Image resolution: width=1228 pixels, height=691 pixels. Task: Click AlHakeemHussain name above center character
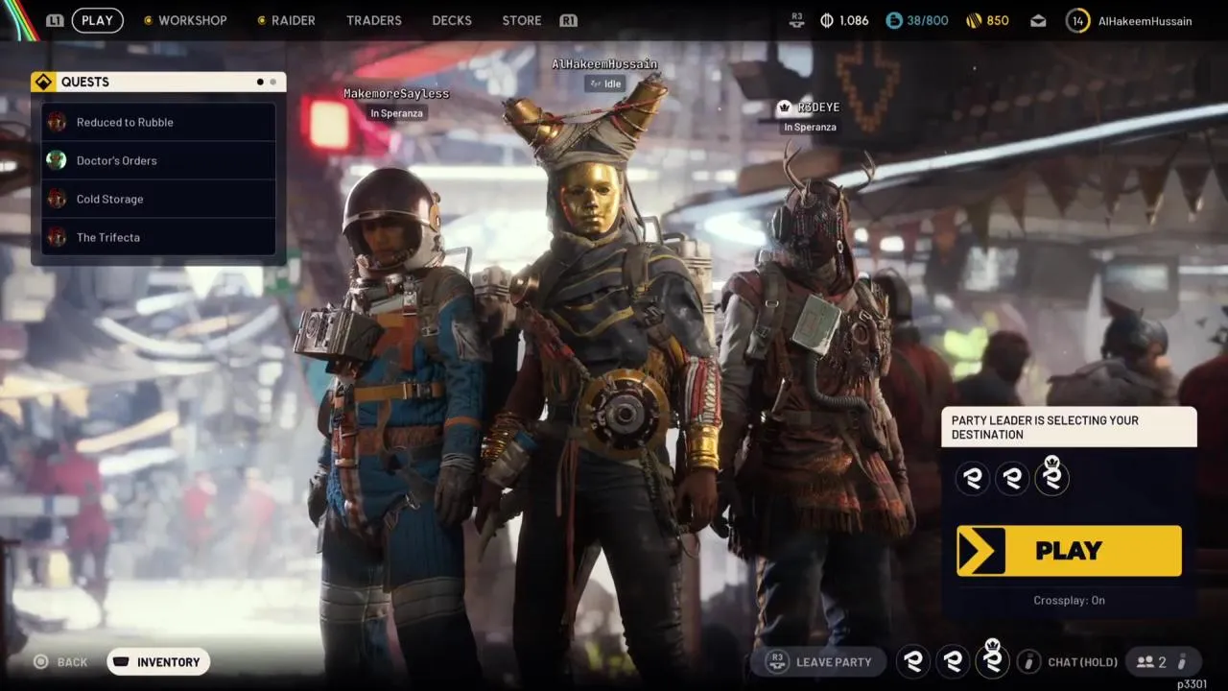point(604,64)
